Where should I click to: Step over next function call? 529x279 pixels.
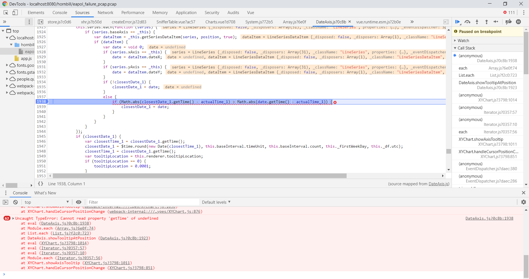coord(467,22)
